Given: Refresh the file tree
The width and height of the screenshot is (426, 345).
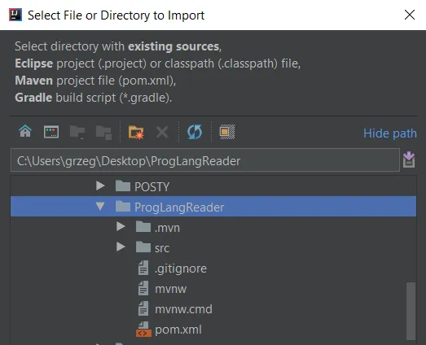Looking at the screenshot, I should pyautogui.click(x=195, y=132).
